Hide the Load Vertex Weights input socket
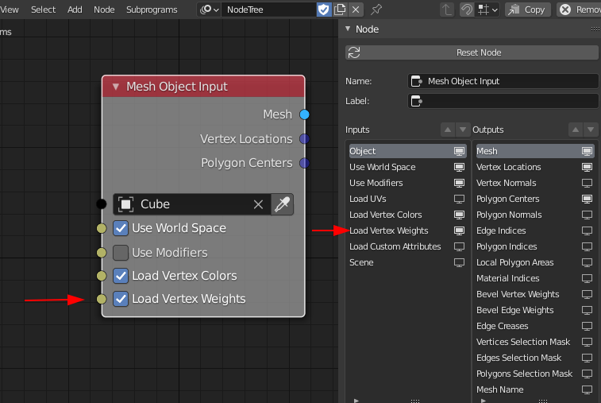The height and width of the screenshot is (403, 601). point(459,231)
